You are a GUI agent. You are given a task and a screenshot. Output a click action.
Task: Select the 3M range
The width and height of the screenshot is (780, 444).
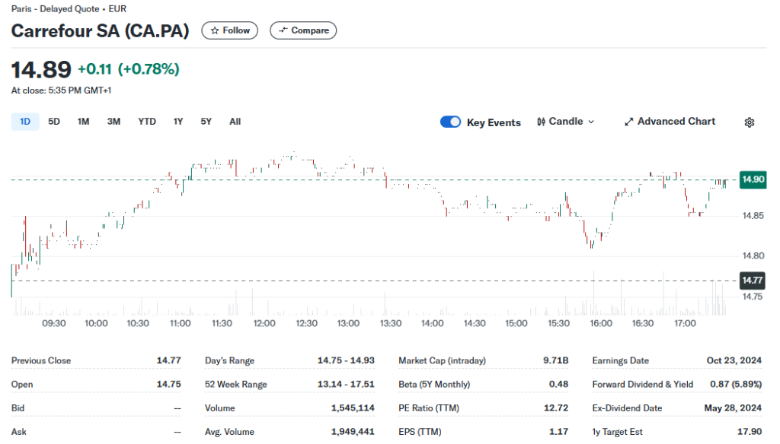click(113, 121)
